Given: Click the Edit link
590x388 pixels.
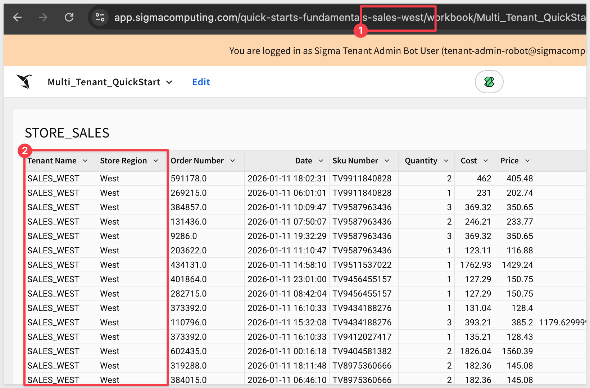Looking at the screenshot, I should 201,82.
